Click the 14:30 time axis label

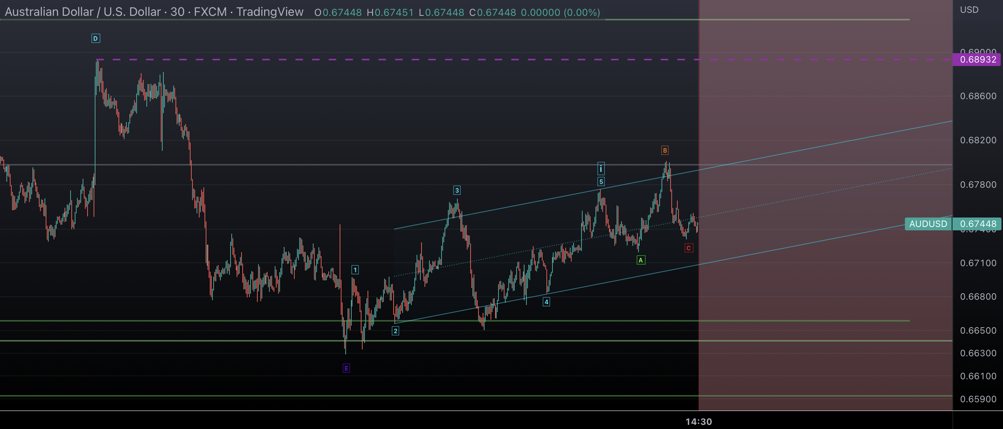pos(698,421)
